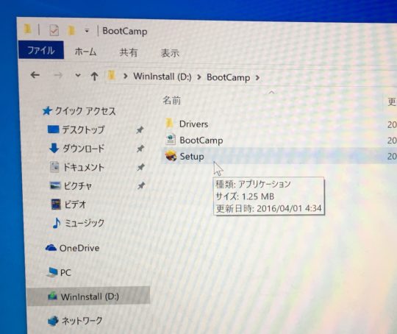Navigate to WinInstall (D:) in address bar
This screenshot has height=334, width=397.
click(162, 77)
